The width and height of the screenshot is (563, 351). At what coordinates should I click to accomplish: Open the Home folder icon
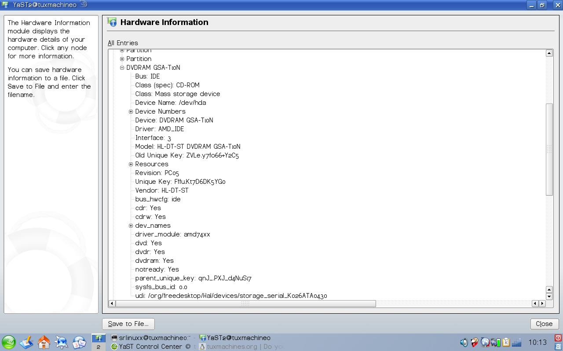(44, 342)
